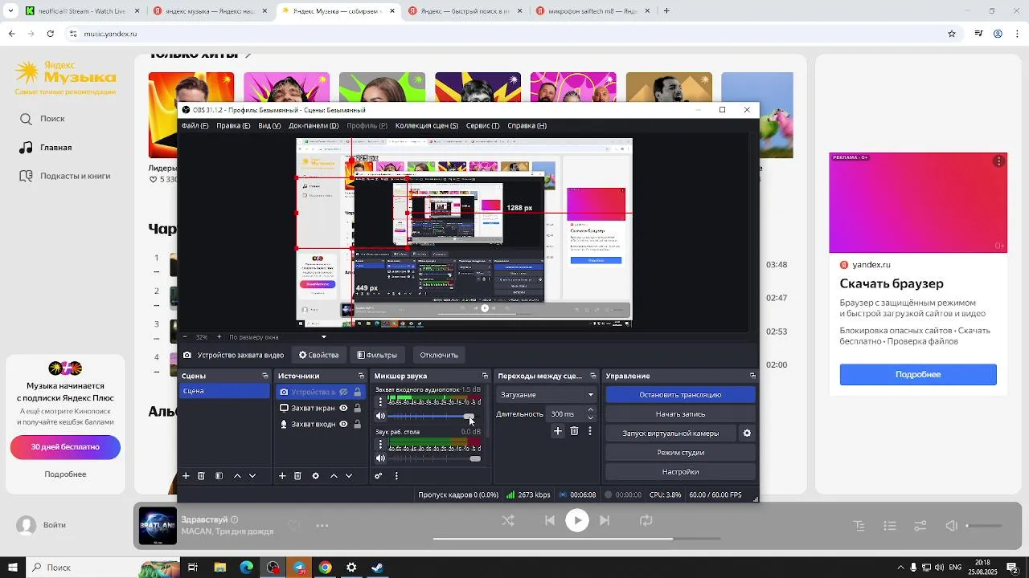
Task: Toggle shuffle in Yandex Music player
Action: (x=508, y=520)
